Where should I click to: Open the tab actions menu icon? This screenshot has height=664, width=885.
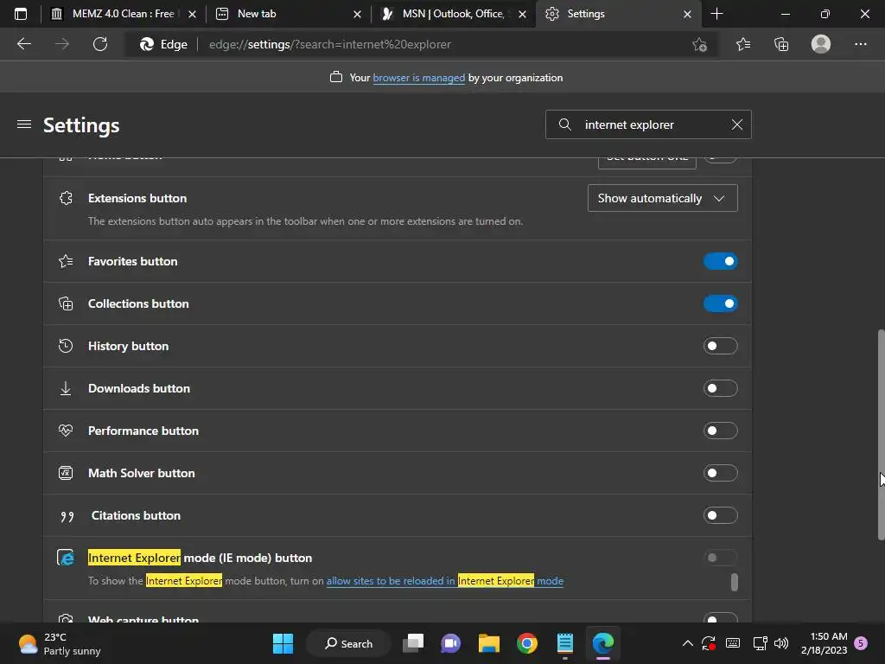[21, 14]
